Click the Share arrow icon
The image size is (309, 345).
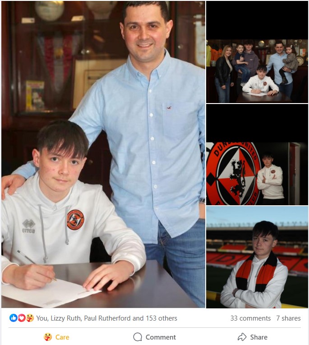tap(242, 337)
